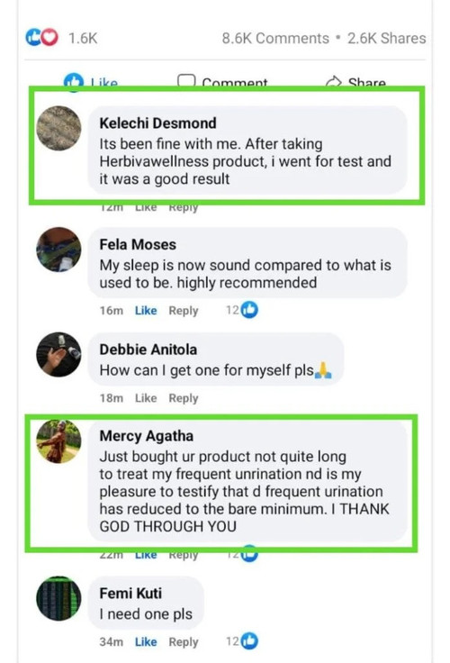Click the post reactions like and heart icons
Image resolution: width=450 pixels, height=663 pixels.
(41, 38)
